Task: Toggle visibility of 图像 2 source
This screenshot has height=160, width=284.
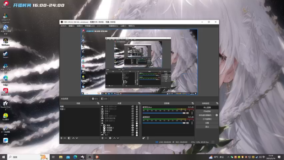Action: click(132, 111)
